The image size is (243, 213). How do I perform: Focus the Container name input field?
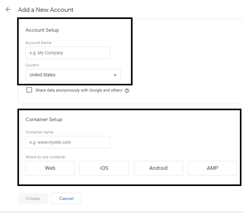[x=68, y=142]
